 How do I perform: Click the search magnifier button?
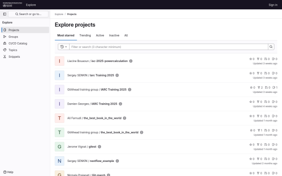(x=271, y=47)
